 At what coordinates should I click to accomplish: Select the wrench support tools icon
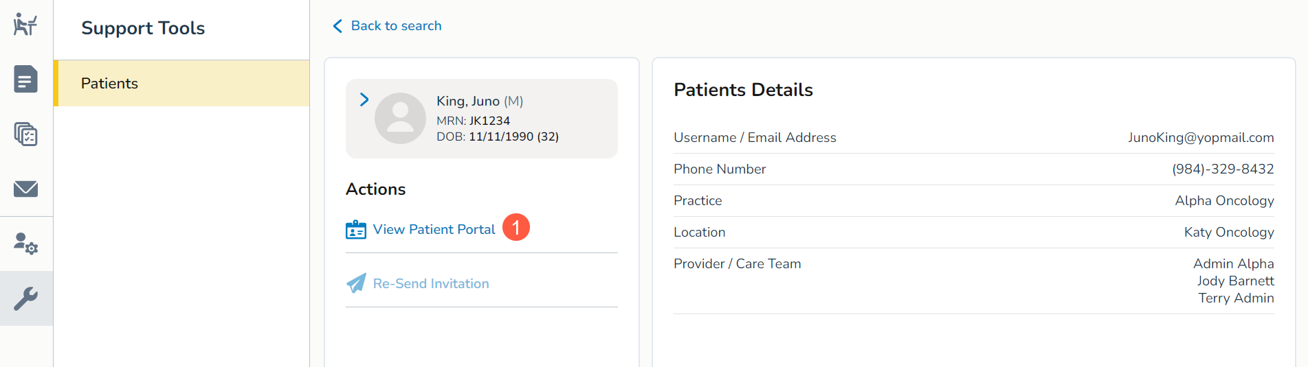25,298
